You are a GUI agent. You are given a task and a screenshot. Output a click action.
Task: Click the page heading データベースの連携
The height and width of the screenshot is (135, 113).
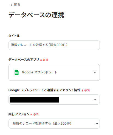pos(36,15)
